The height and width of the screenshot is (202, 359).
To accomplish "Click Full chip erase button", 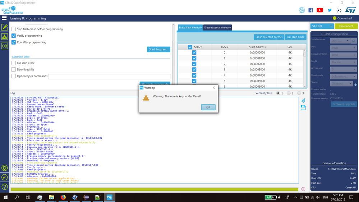I will tap(296, 37).
